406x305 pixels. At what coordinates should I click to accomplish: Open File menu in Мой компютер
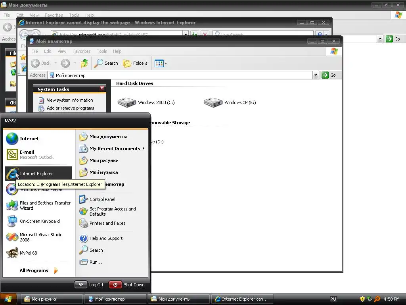[34, 51]
